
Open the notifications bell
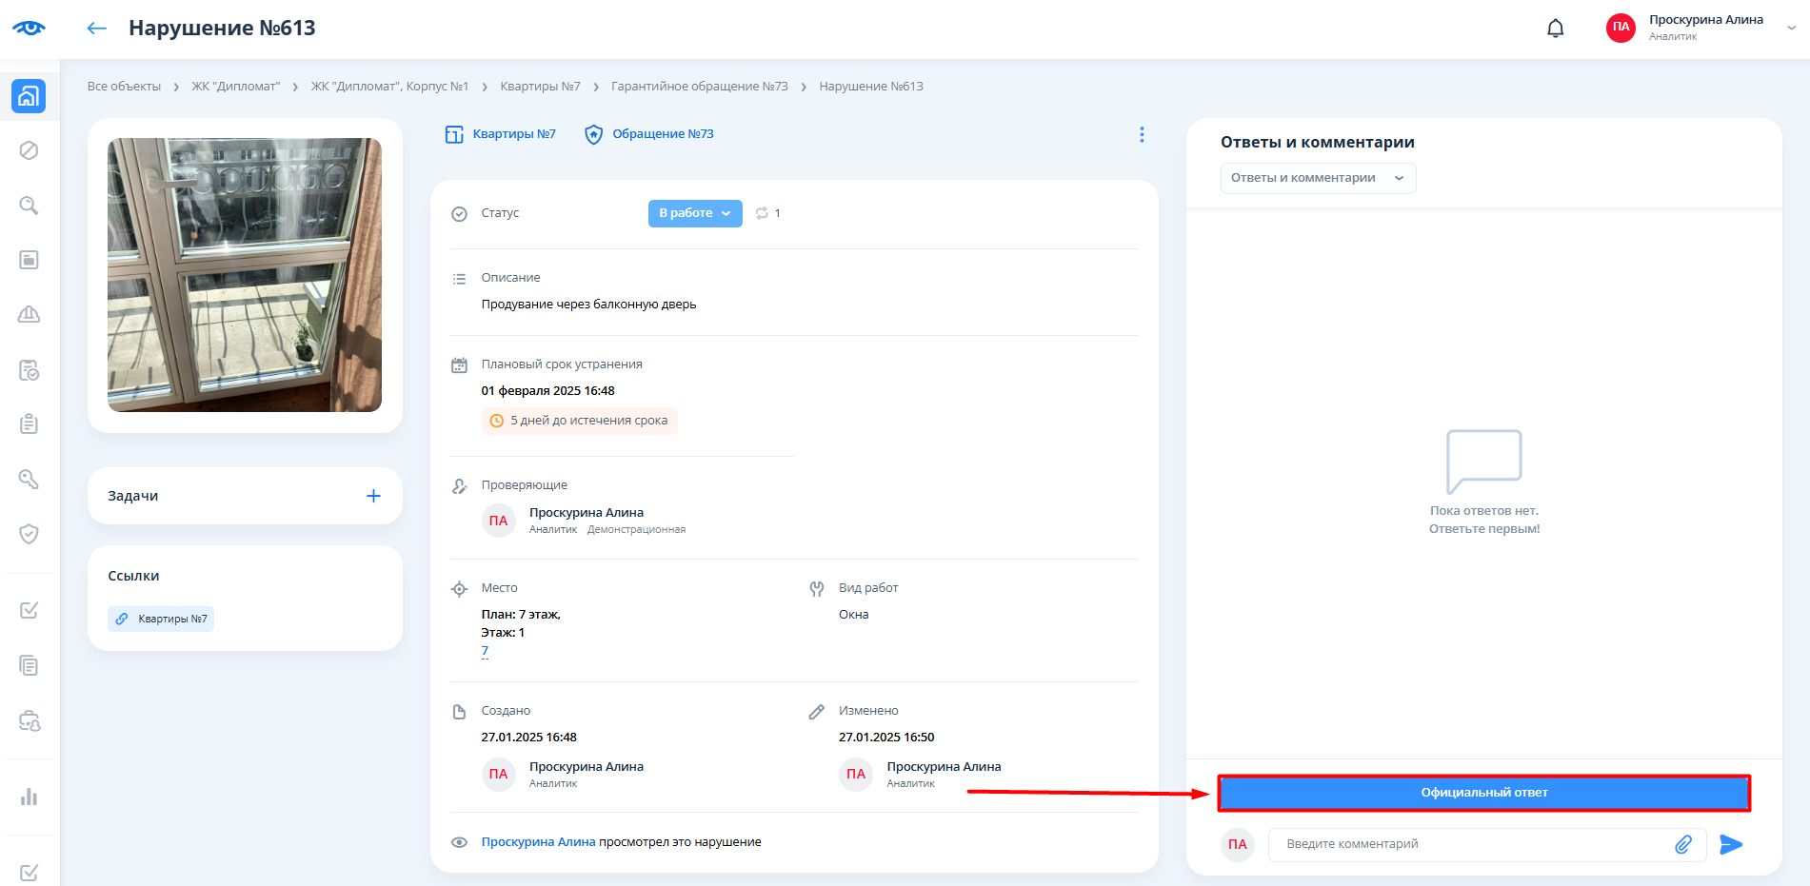[1555, 29]
